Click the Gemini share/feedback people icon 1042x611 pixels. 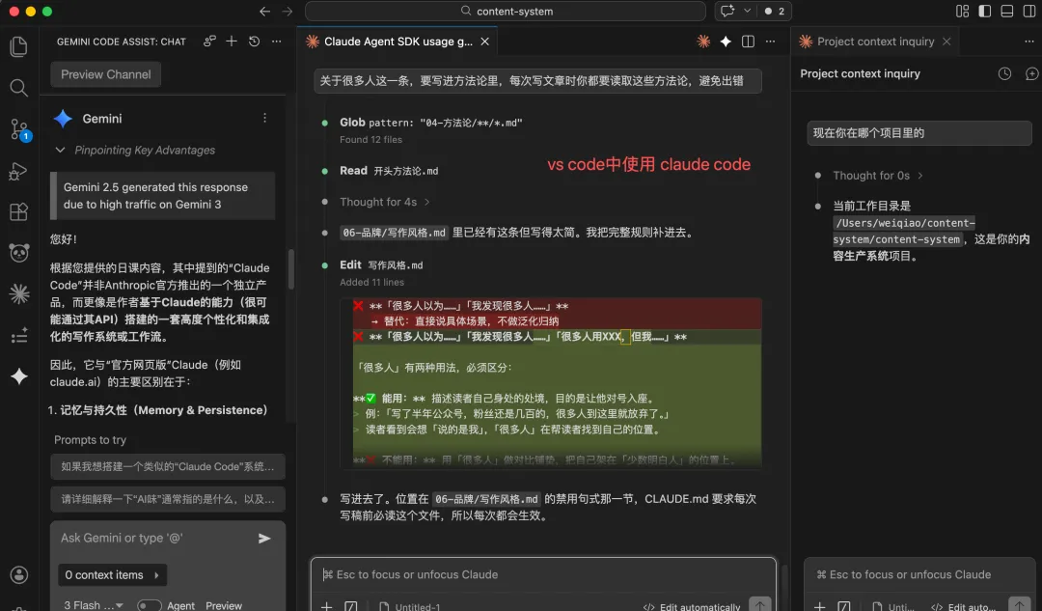point(209,42)
